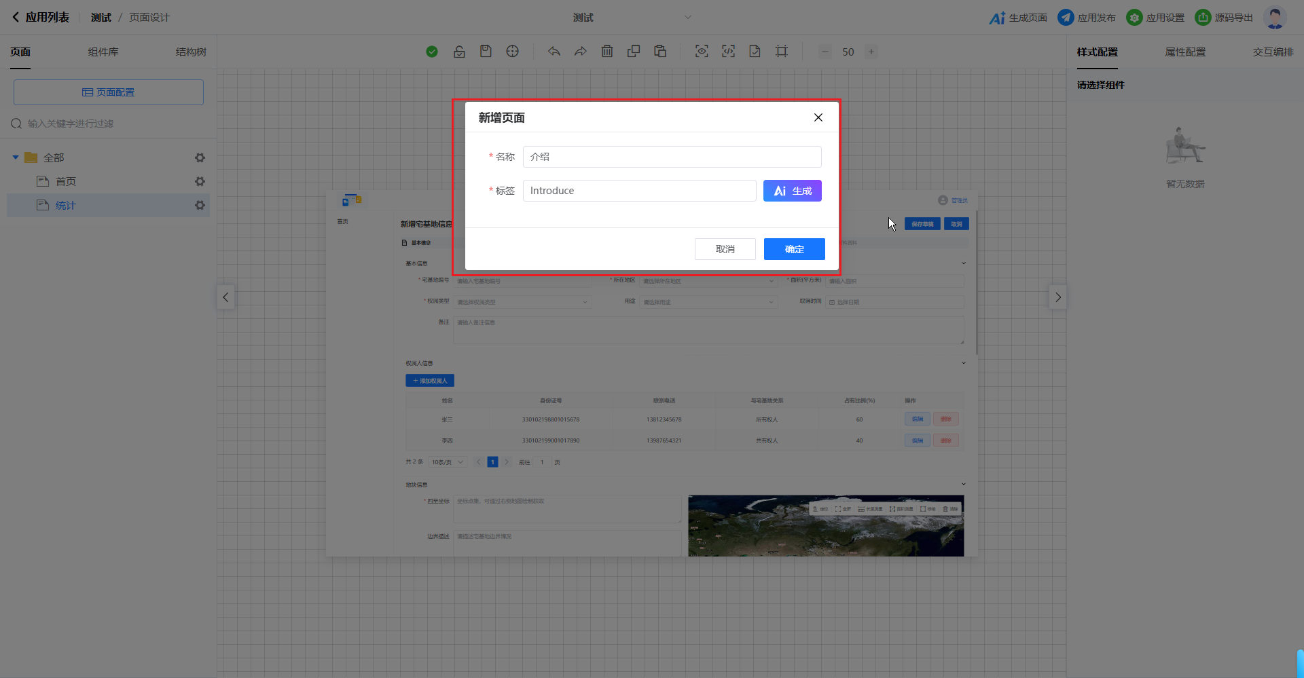Screen dimensions: 1304x678
Task: Collapse the left panel with arrow handle
Action: coord(225,297)
